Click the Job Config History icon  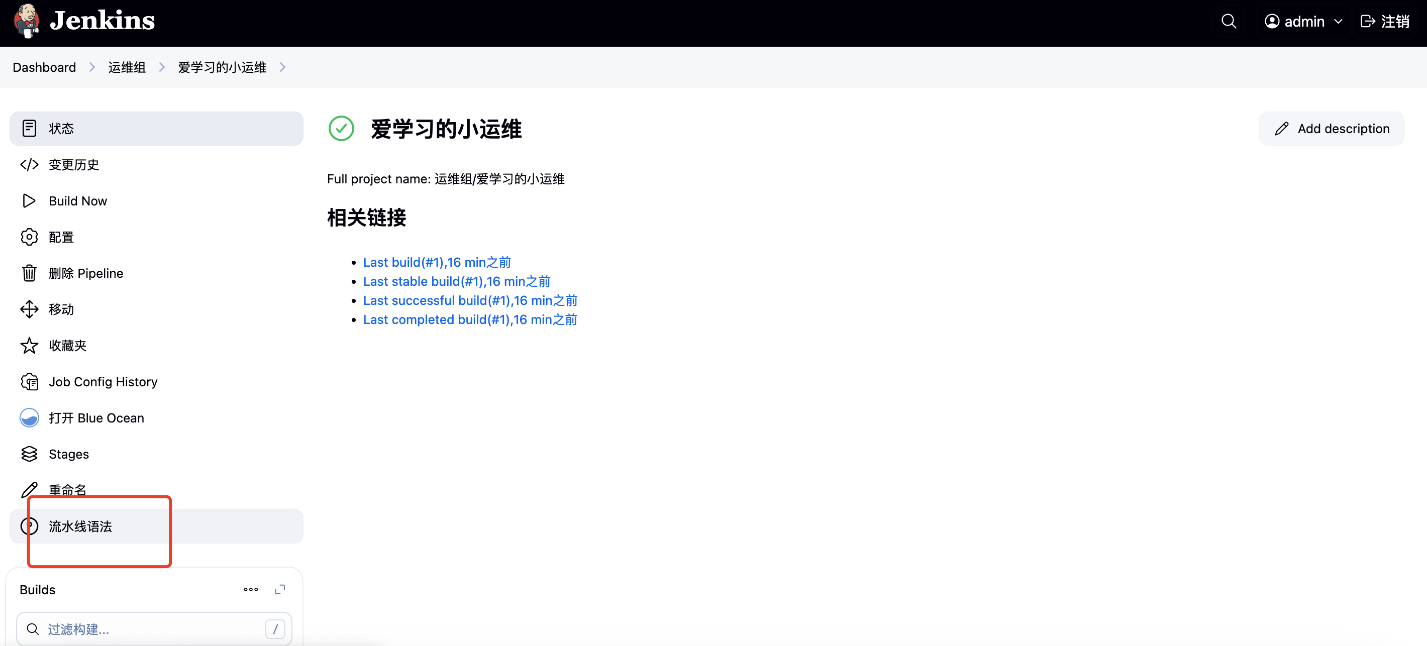point(29,382)
